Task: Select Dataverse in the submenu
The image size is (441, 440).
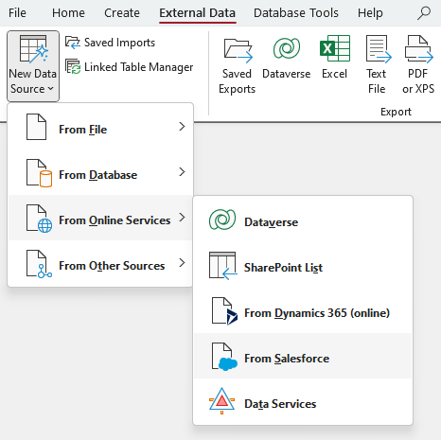Action: (303, 220)
